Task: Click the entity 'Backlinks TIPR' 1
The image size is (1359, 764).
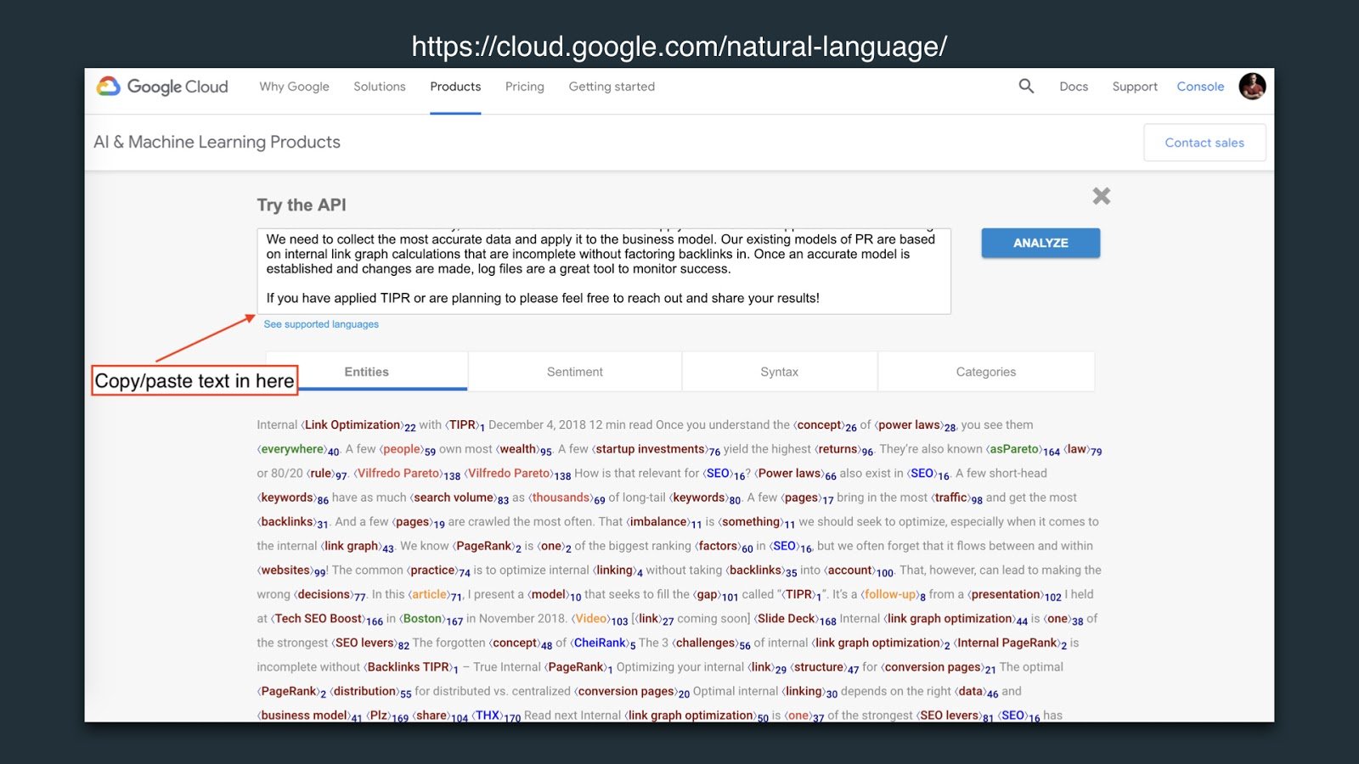Action: click(411, 667)
